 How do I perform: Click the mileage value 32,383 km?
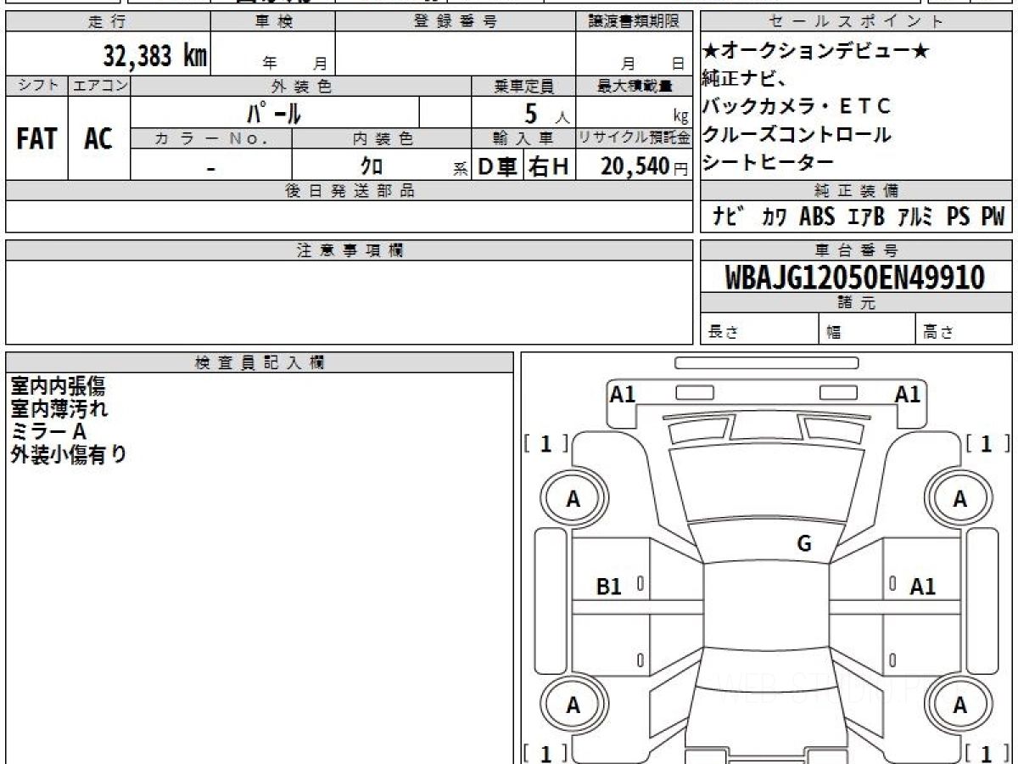(155, 56)
